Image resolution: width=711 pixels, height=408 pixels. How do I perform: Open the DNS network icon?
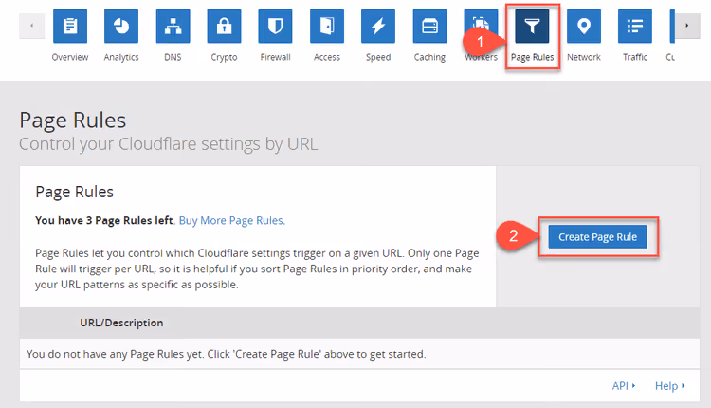coord(173,27)
